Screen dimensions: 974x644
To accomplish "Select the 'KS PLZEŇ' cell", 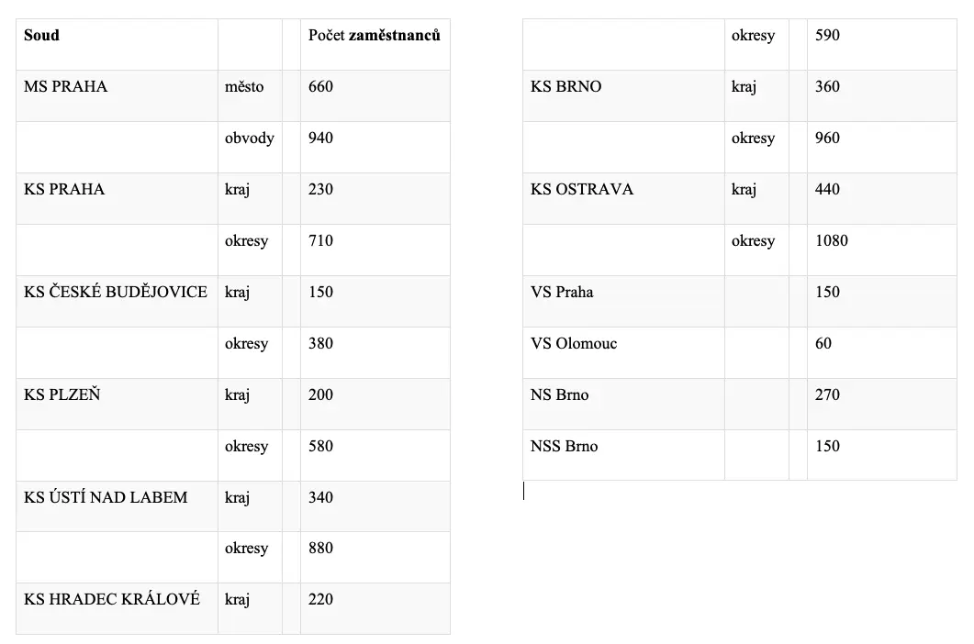I will [x=117, y=405].
